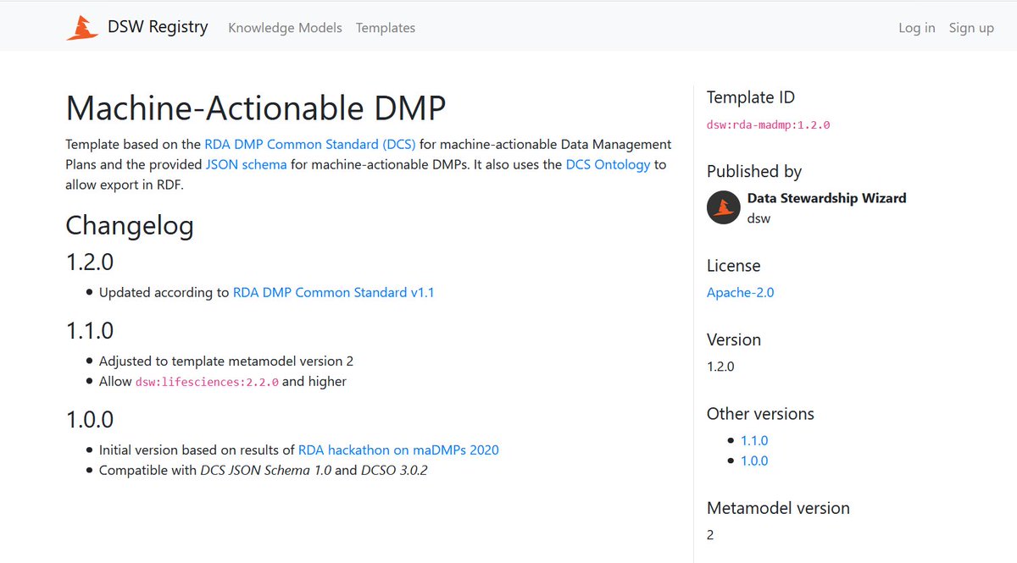Open the JSON schema link
The width and height of the screenshot is (1017, 563).
pos(246,164)
